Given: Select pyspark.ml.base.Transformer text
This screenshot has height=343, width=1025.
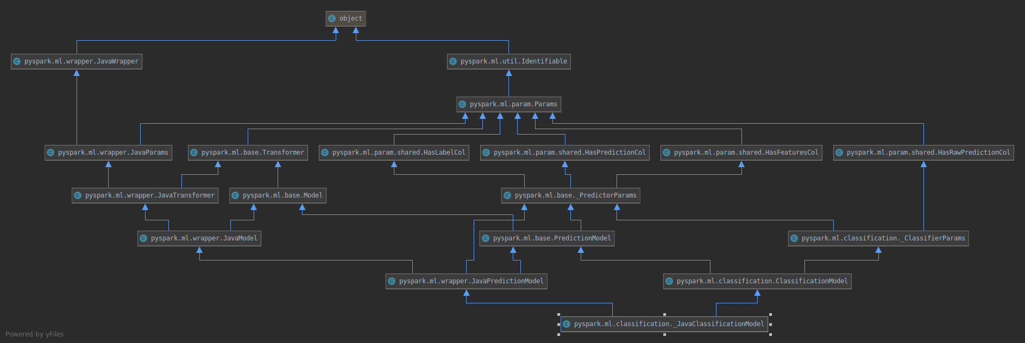Looking at the screenshot, I should tap(253, 153).
